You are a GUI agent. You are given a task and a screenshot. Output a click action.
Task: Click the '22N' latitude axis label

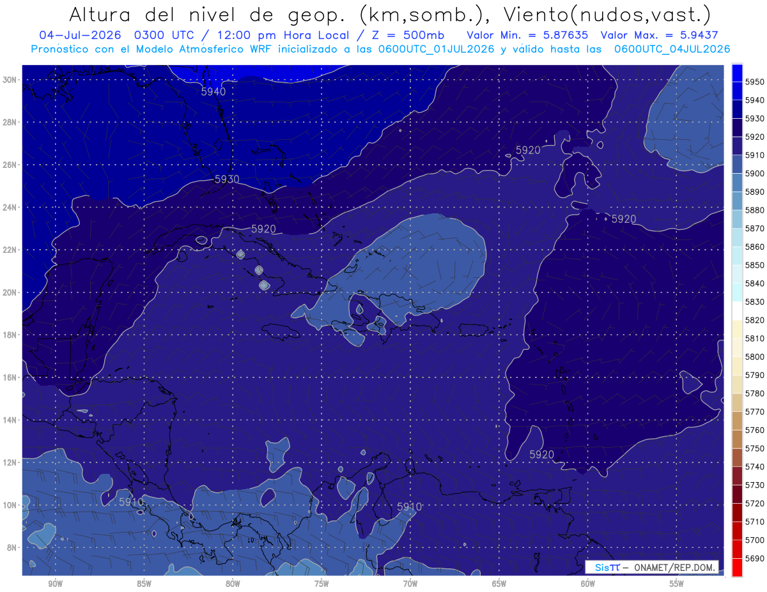(x=10, y=250)
